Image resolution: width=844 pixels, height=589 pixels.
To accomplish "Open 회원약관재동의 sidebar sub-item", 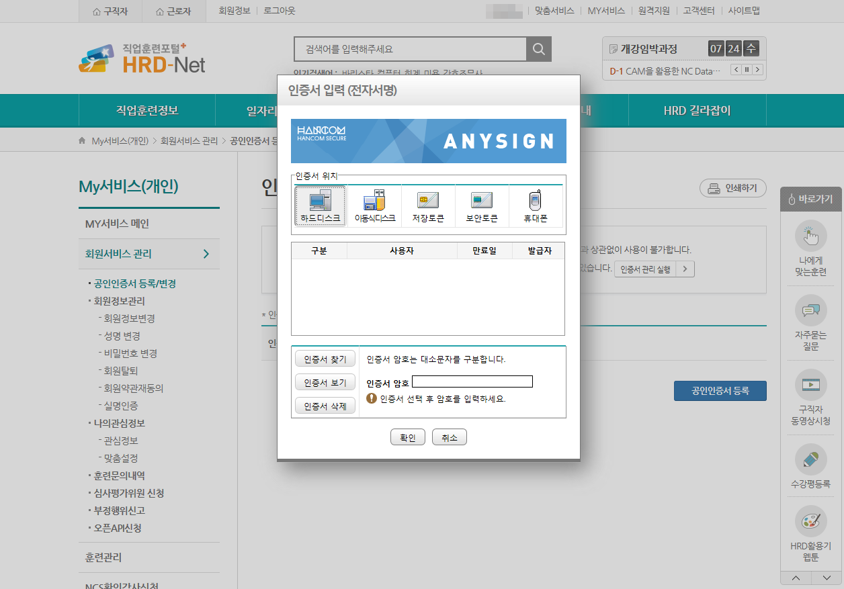I will (x=133, y=388).
